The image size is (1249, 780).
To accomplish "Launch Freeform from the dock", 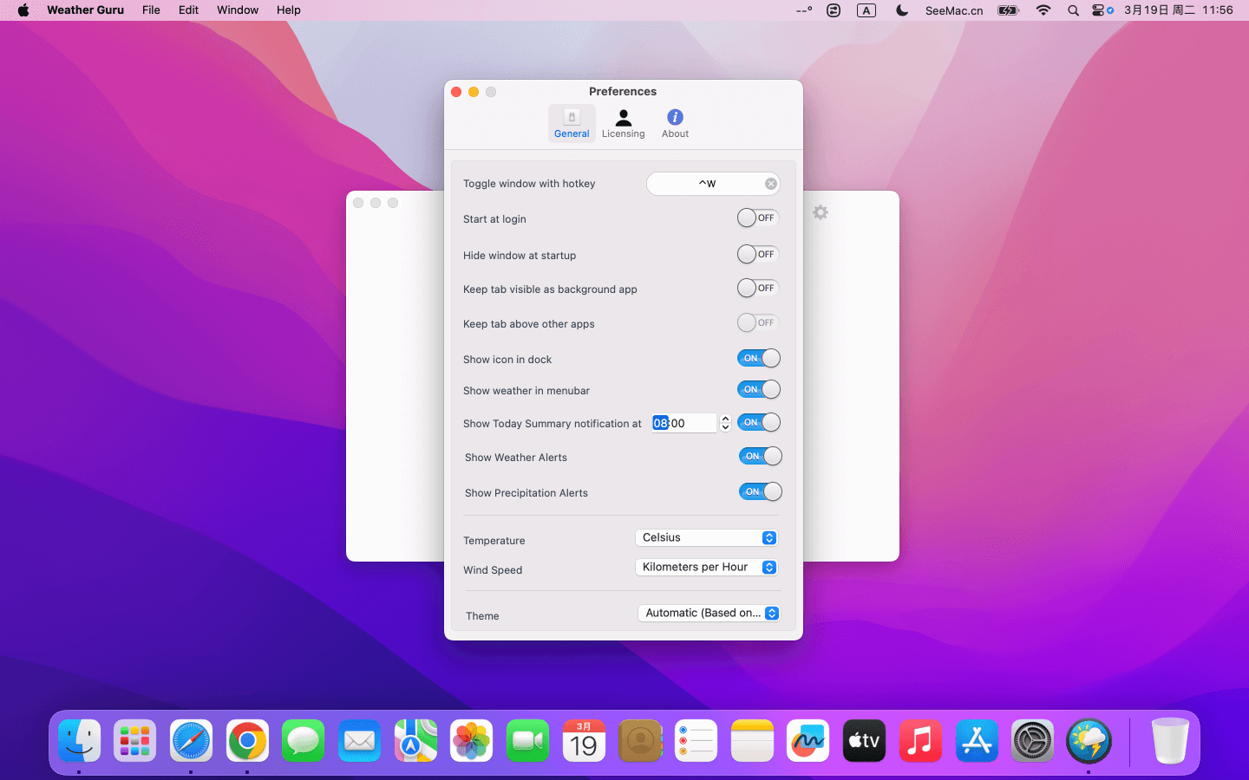I will coord(808,742).
